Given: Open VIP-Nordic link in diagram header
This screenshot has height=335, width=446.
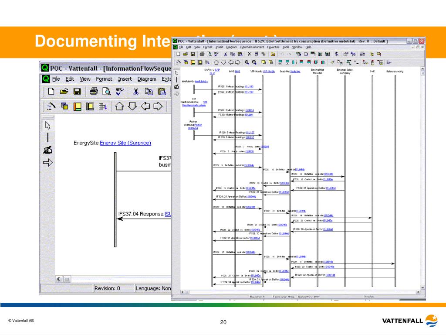Looking at the screenshot, I should coord(269,71).
